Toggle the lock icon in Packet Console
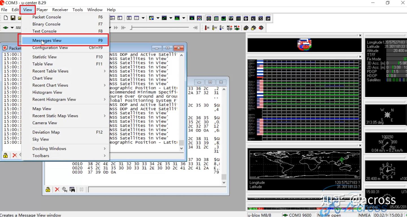The width and height of the screenshot is (407, 217). coord(5,155)
